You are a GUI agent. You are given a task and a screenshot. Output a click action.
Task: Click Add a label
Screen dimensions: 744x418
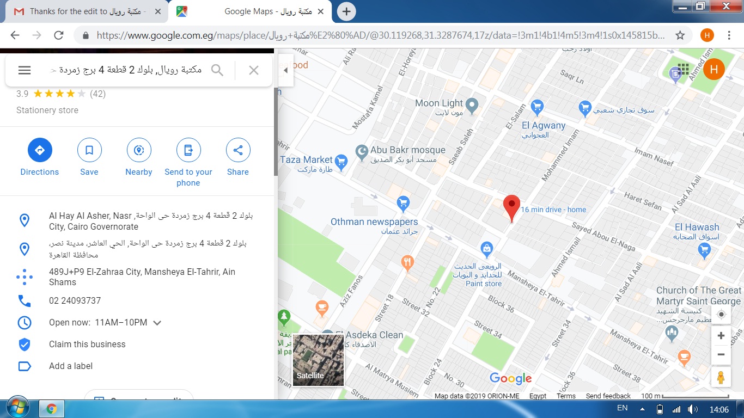(x=71, y=366)
